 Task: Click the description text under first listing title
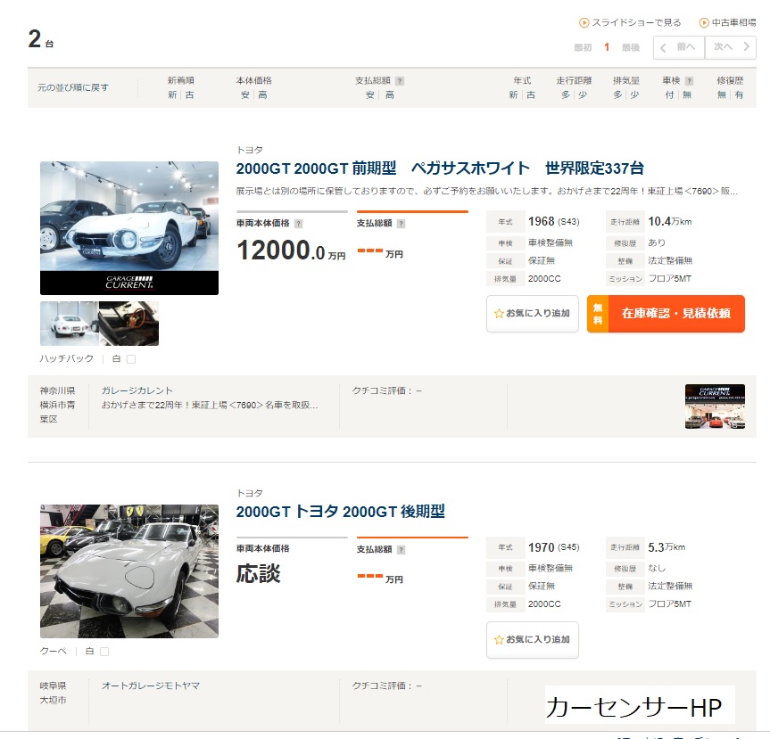click(486, 191)
